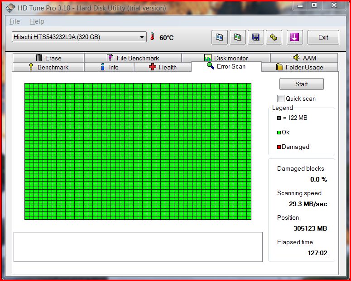351x281 pixels.
Task: Click the purple down-arrow minimize-to-tray icon
Action: (294, 37)
